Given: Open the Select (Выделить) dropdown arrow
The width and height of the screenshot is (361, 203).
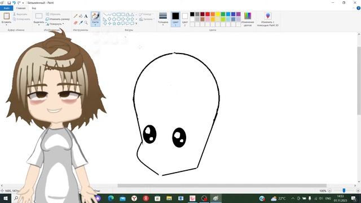Looking at the screenshot, I should pyautogui.click(x=39, y=25).
